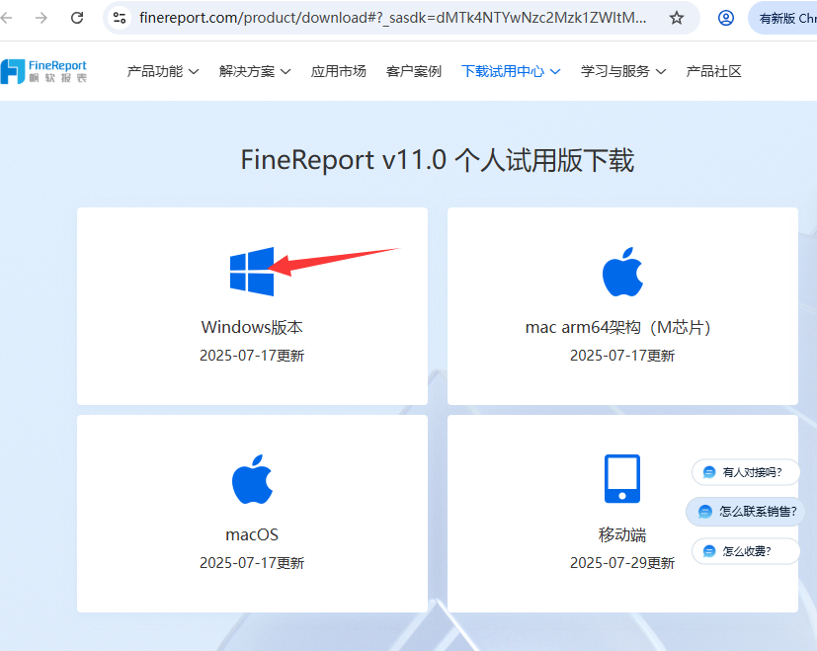Expand the 解决方案 menu chevron
Screen dimensions: 817x651
[286, 71]
